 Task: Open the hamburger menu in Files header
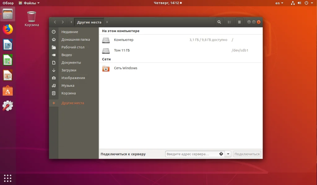239,22
